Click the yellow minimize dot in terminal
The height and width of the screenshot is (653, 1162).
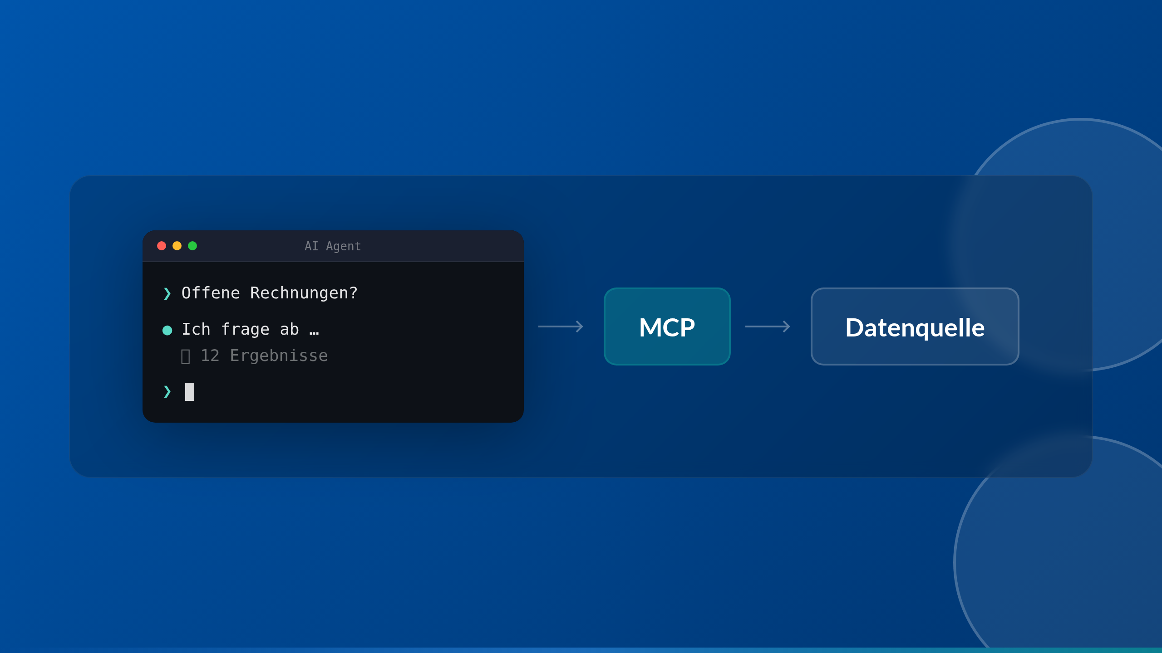pos(177,246)
